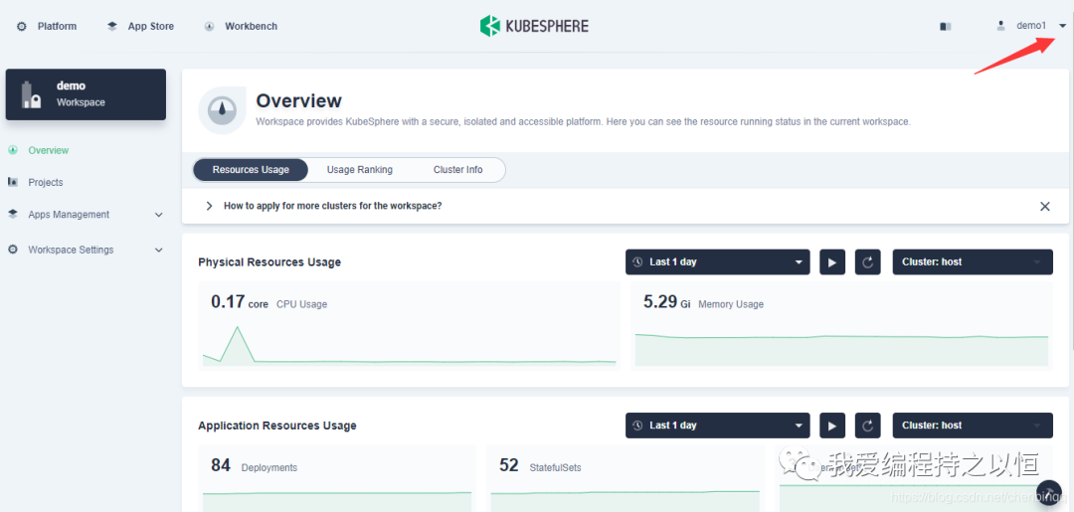Refresh the Physical Resources Usage data
Screen dimensions: 1074x512
pos(868,262)
